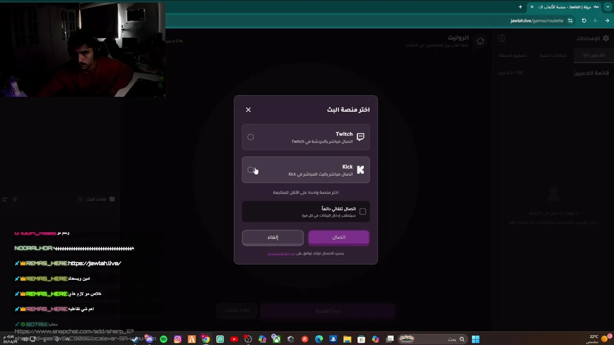Open the weather widget showing 22°C
Viewport: 614px width, 345px height.
pos(598,339)
